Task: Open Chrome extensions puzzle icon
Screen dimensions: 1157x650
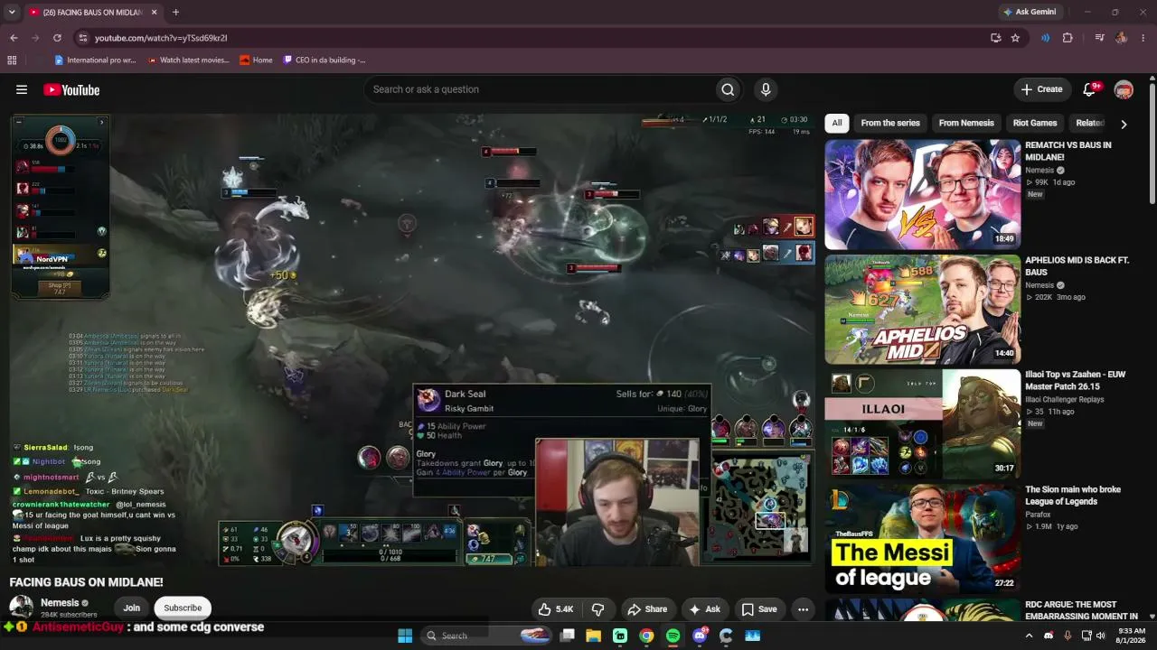Action: (x=1068, y=38)
